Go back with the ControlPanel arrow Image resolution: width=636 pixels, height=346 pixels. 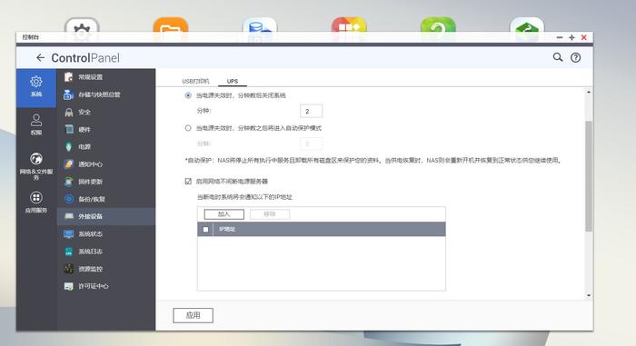[x=40, y=57]
